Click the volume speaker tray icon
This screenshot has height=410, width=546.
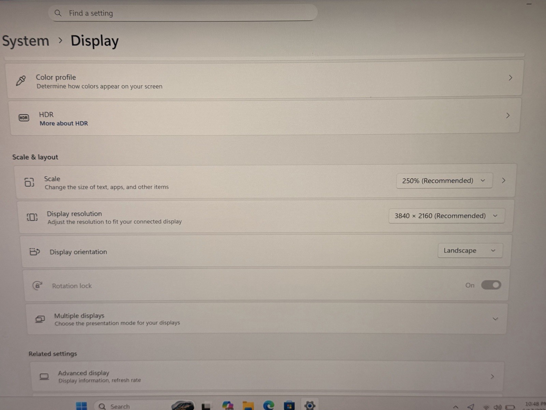tap(498, 407)
